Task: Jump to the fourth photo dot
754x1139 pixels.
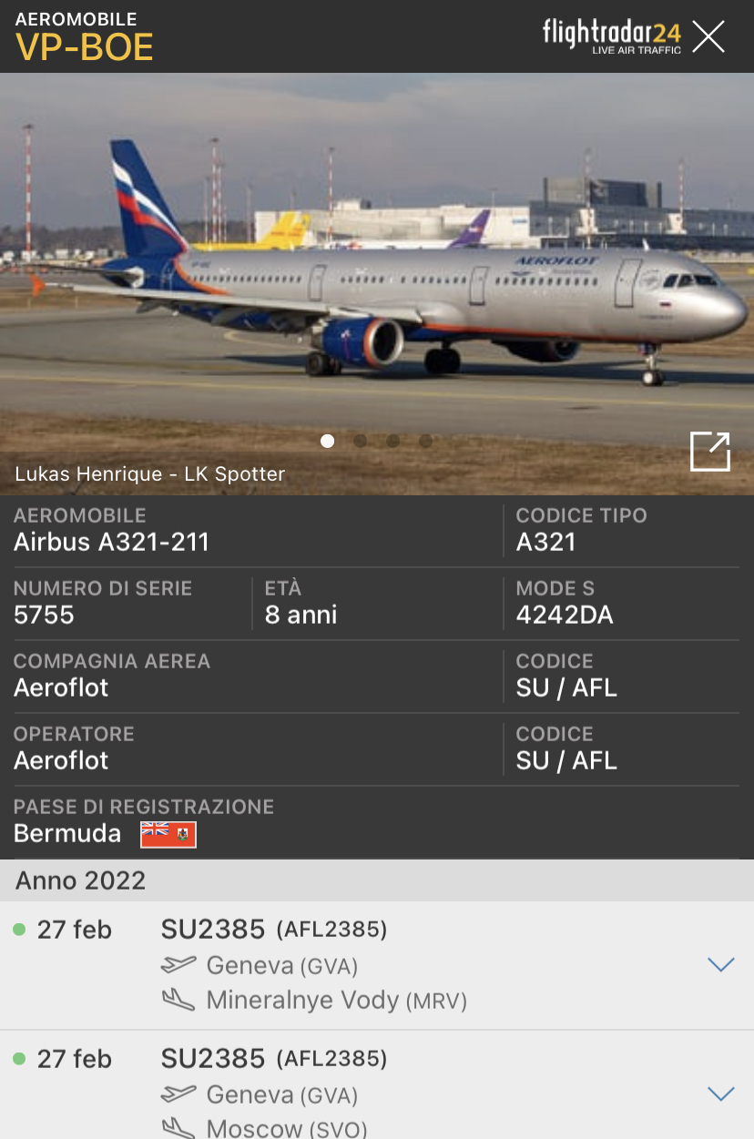Action: 426,442
